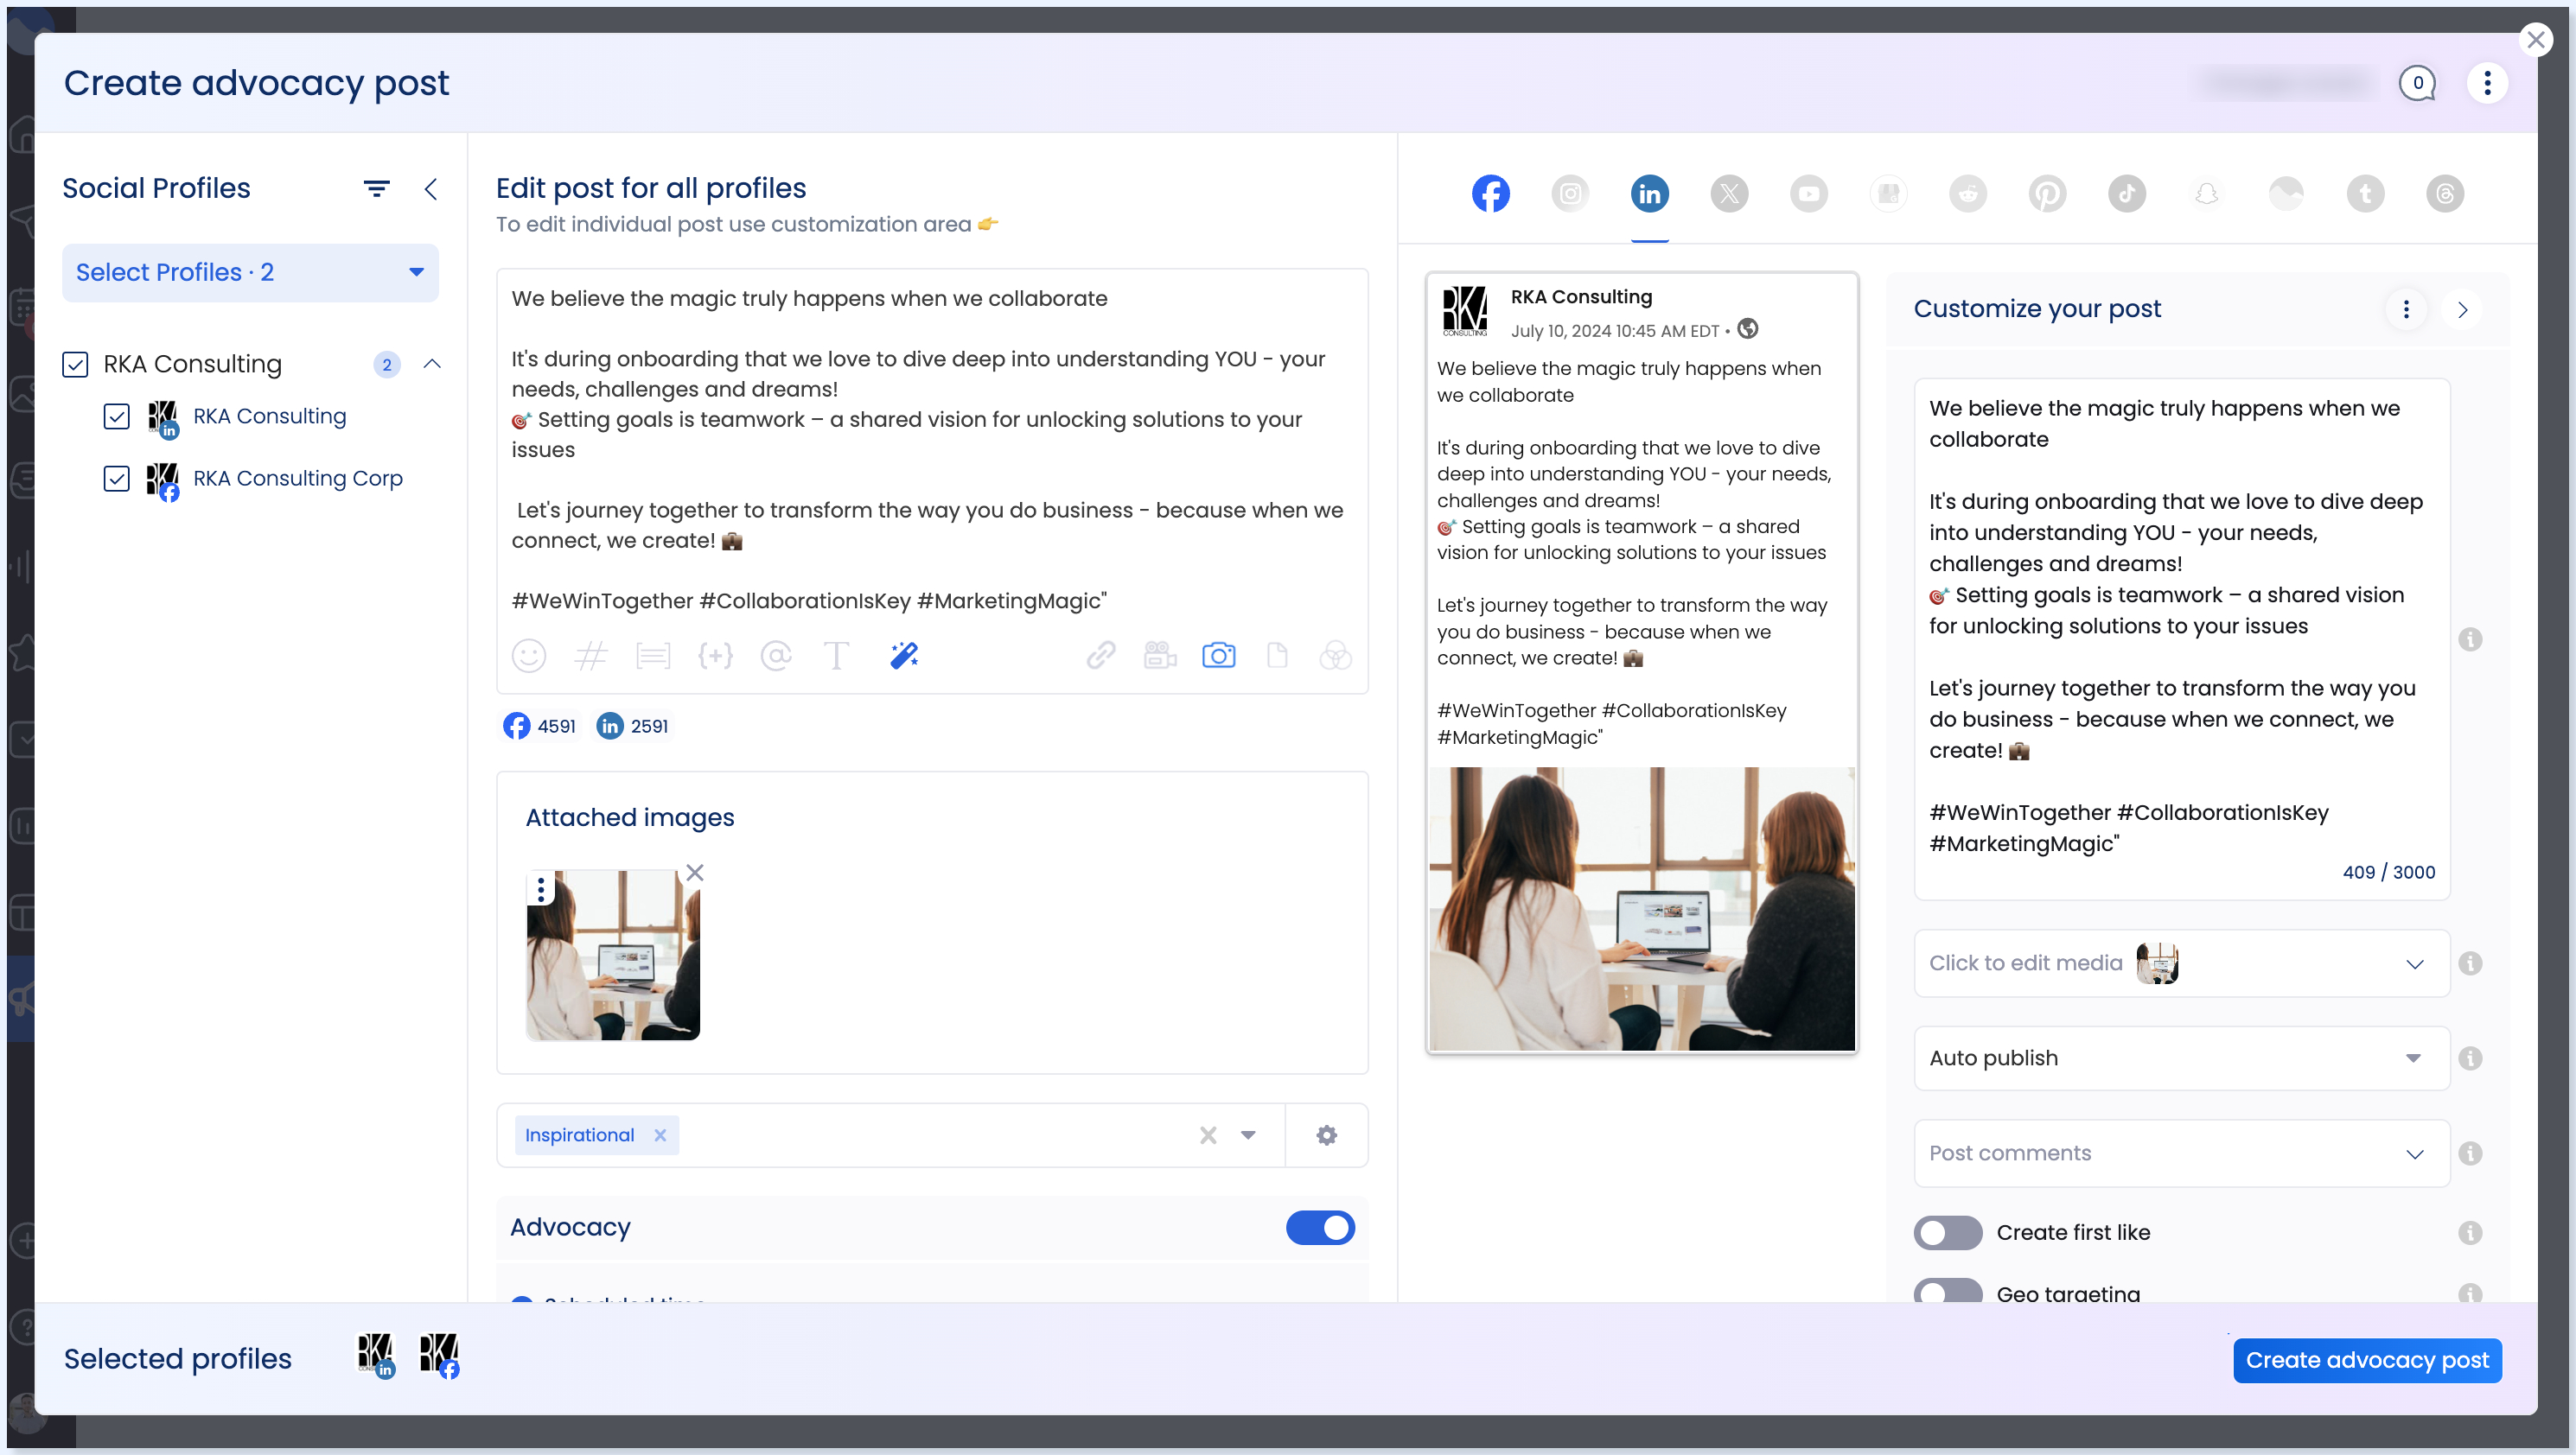Open saved captions icon in editor toolbar
Image resolution: width=2576 pixels, height=1455 pixels.
pos(653,657)
